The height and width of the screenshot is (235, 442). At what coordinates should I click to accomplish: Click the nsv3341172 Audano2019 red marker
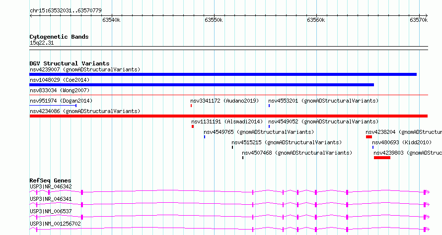[x=191, y=106]
